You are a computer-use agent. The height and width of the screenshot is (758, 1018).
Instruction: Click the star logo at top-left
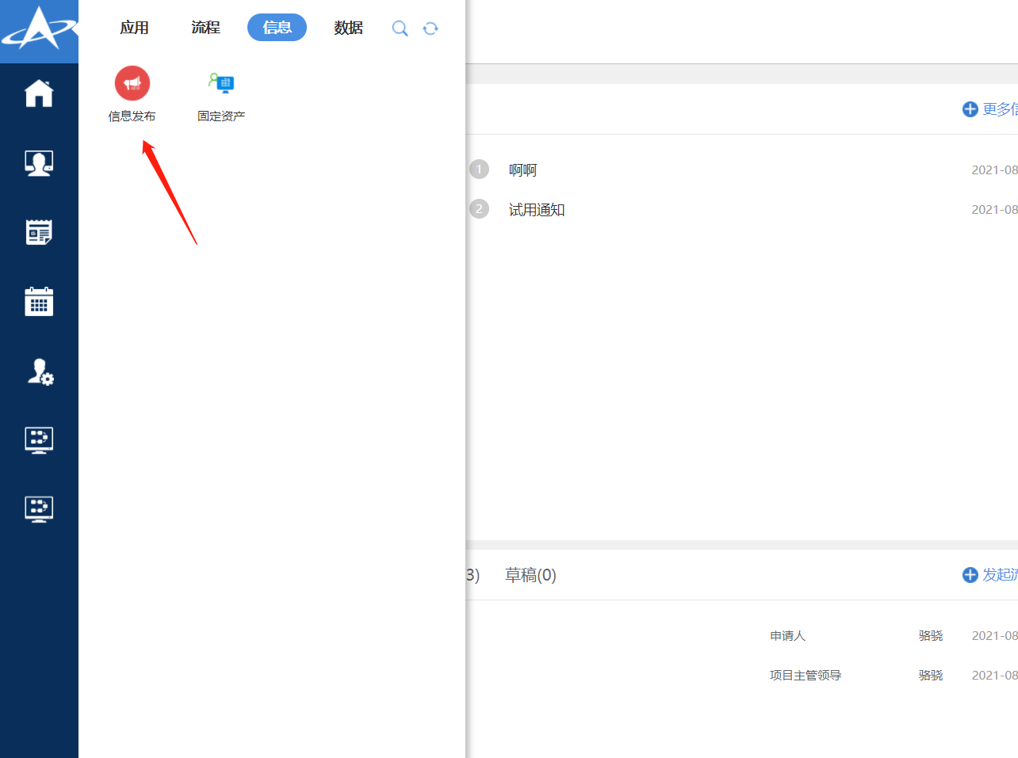point(39,29)
